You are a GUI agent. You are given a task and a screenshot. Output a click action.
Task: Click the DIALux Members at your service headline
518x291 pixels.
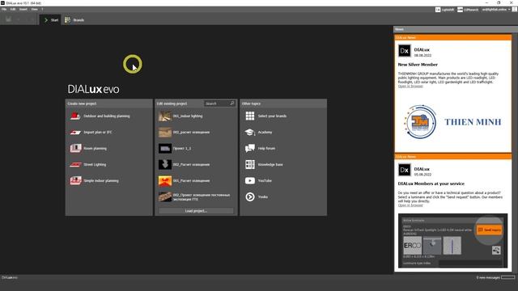click(431, 183)
